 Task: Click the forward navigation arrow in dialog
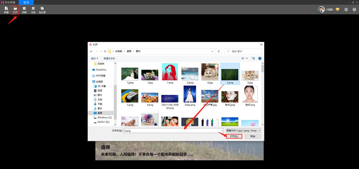pos(97,51)
